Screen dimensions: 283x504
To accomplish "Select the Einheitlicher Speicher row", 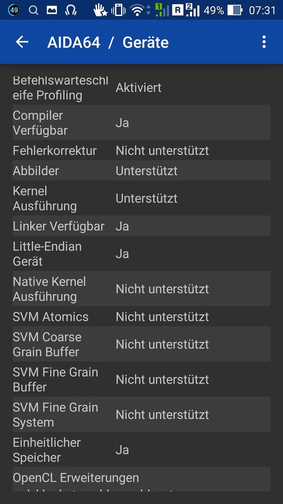I will pos(141,450).
